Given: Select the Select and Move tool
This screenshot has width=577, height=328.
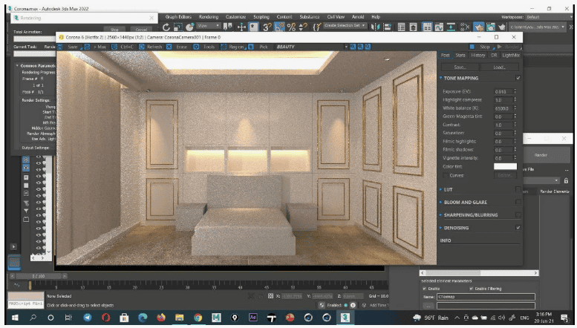Looking at the screenshot, I should pyautogui.click(x=241, y=27).
